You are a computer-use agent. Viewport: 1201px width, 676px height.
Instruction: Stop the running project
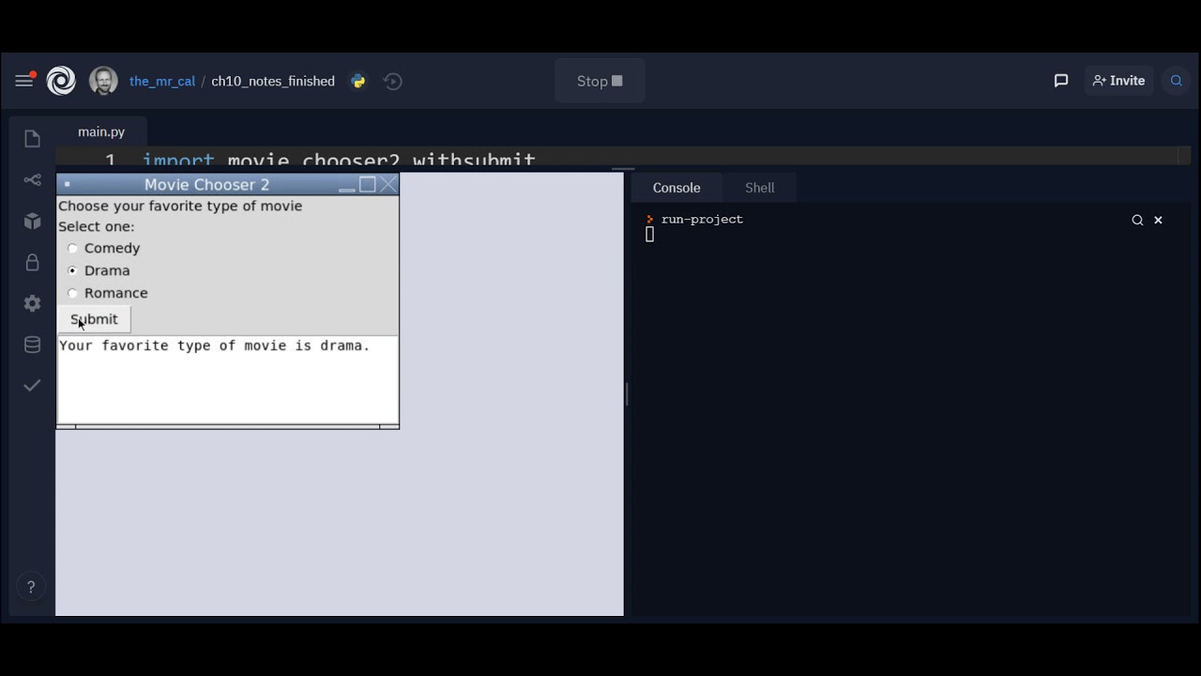pyautogui.click(x=600, y=81)
